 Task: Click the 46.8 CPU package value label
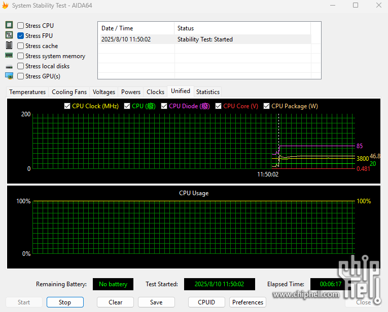375,156
